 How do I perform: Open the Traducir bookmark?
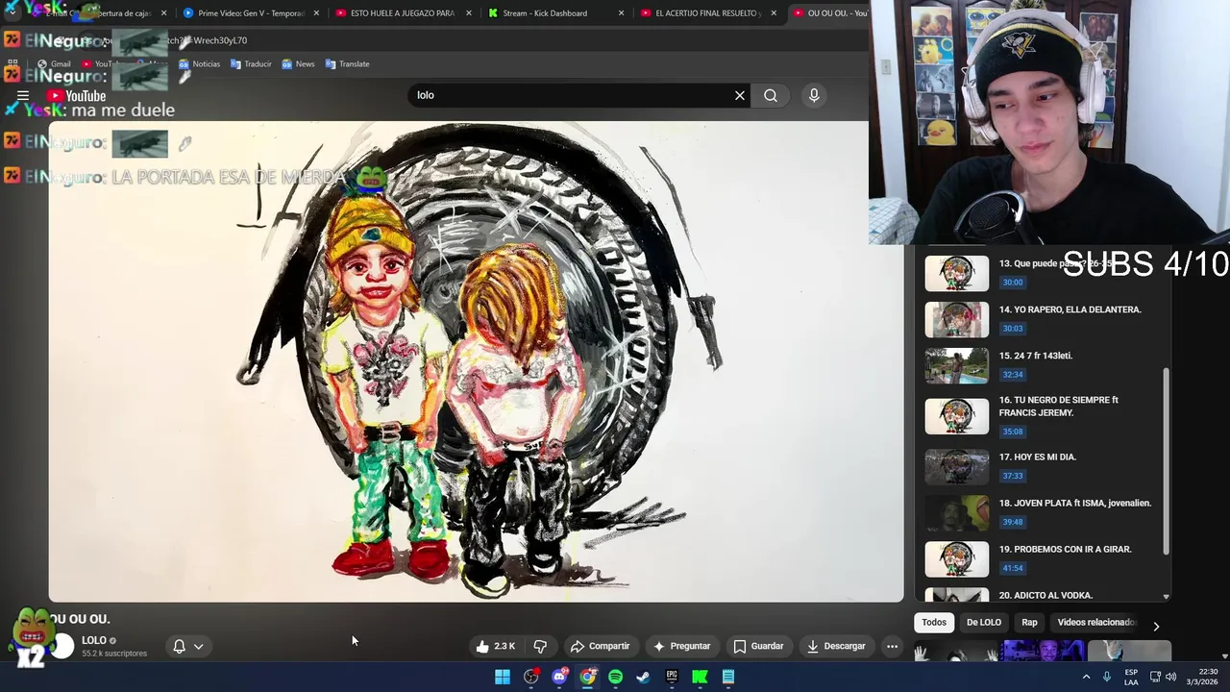point(251,64)
